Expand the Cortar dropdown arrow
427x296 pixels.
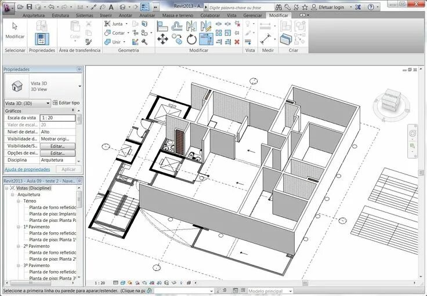[128, 33]
